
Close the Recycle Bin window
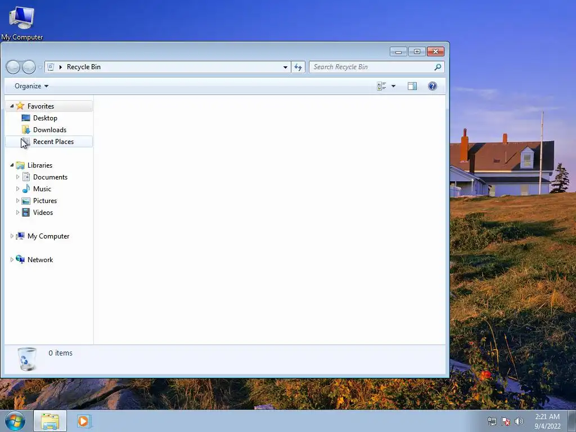tap(435, 51)
